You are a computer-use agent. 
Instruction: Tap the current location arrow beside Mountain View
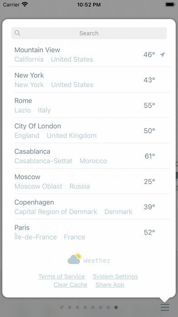(163, 55)
